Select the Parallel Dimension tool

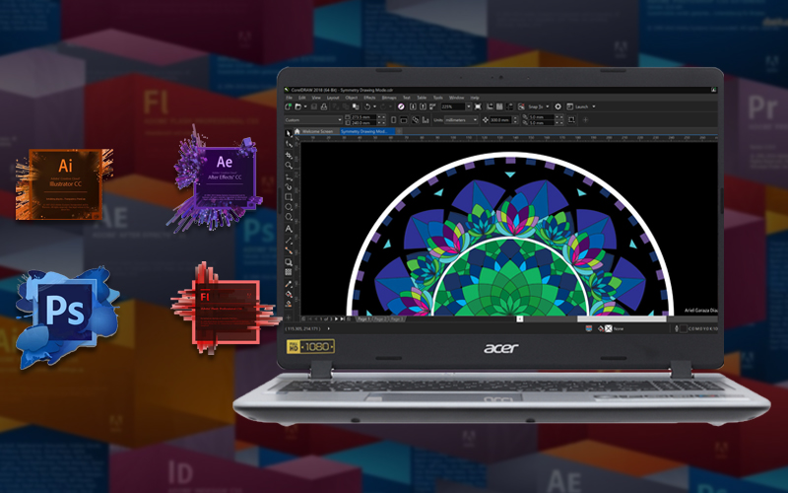tap(289, 241)
